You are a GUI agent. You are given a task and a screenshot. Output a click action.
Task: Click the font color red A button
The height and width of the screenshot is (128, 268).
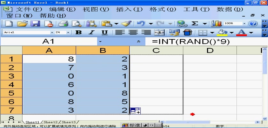point(242,32)
